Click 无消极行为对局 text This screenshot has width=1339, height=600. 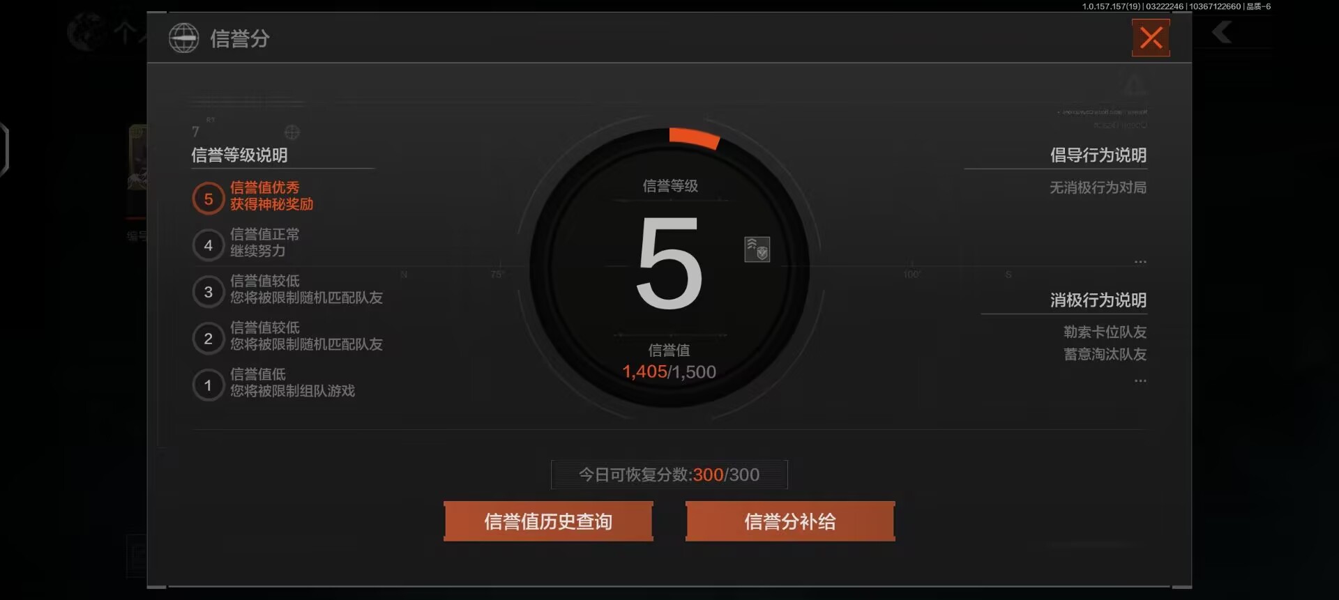(1098, 187)
